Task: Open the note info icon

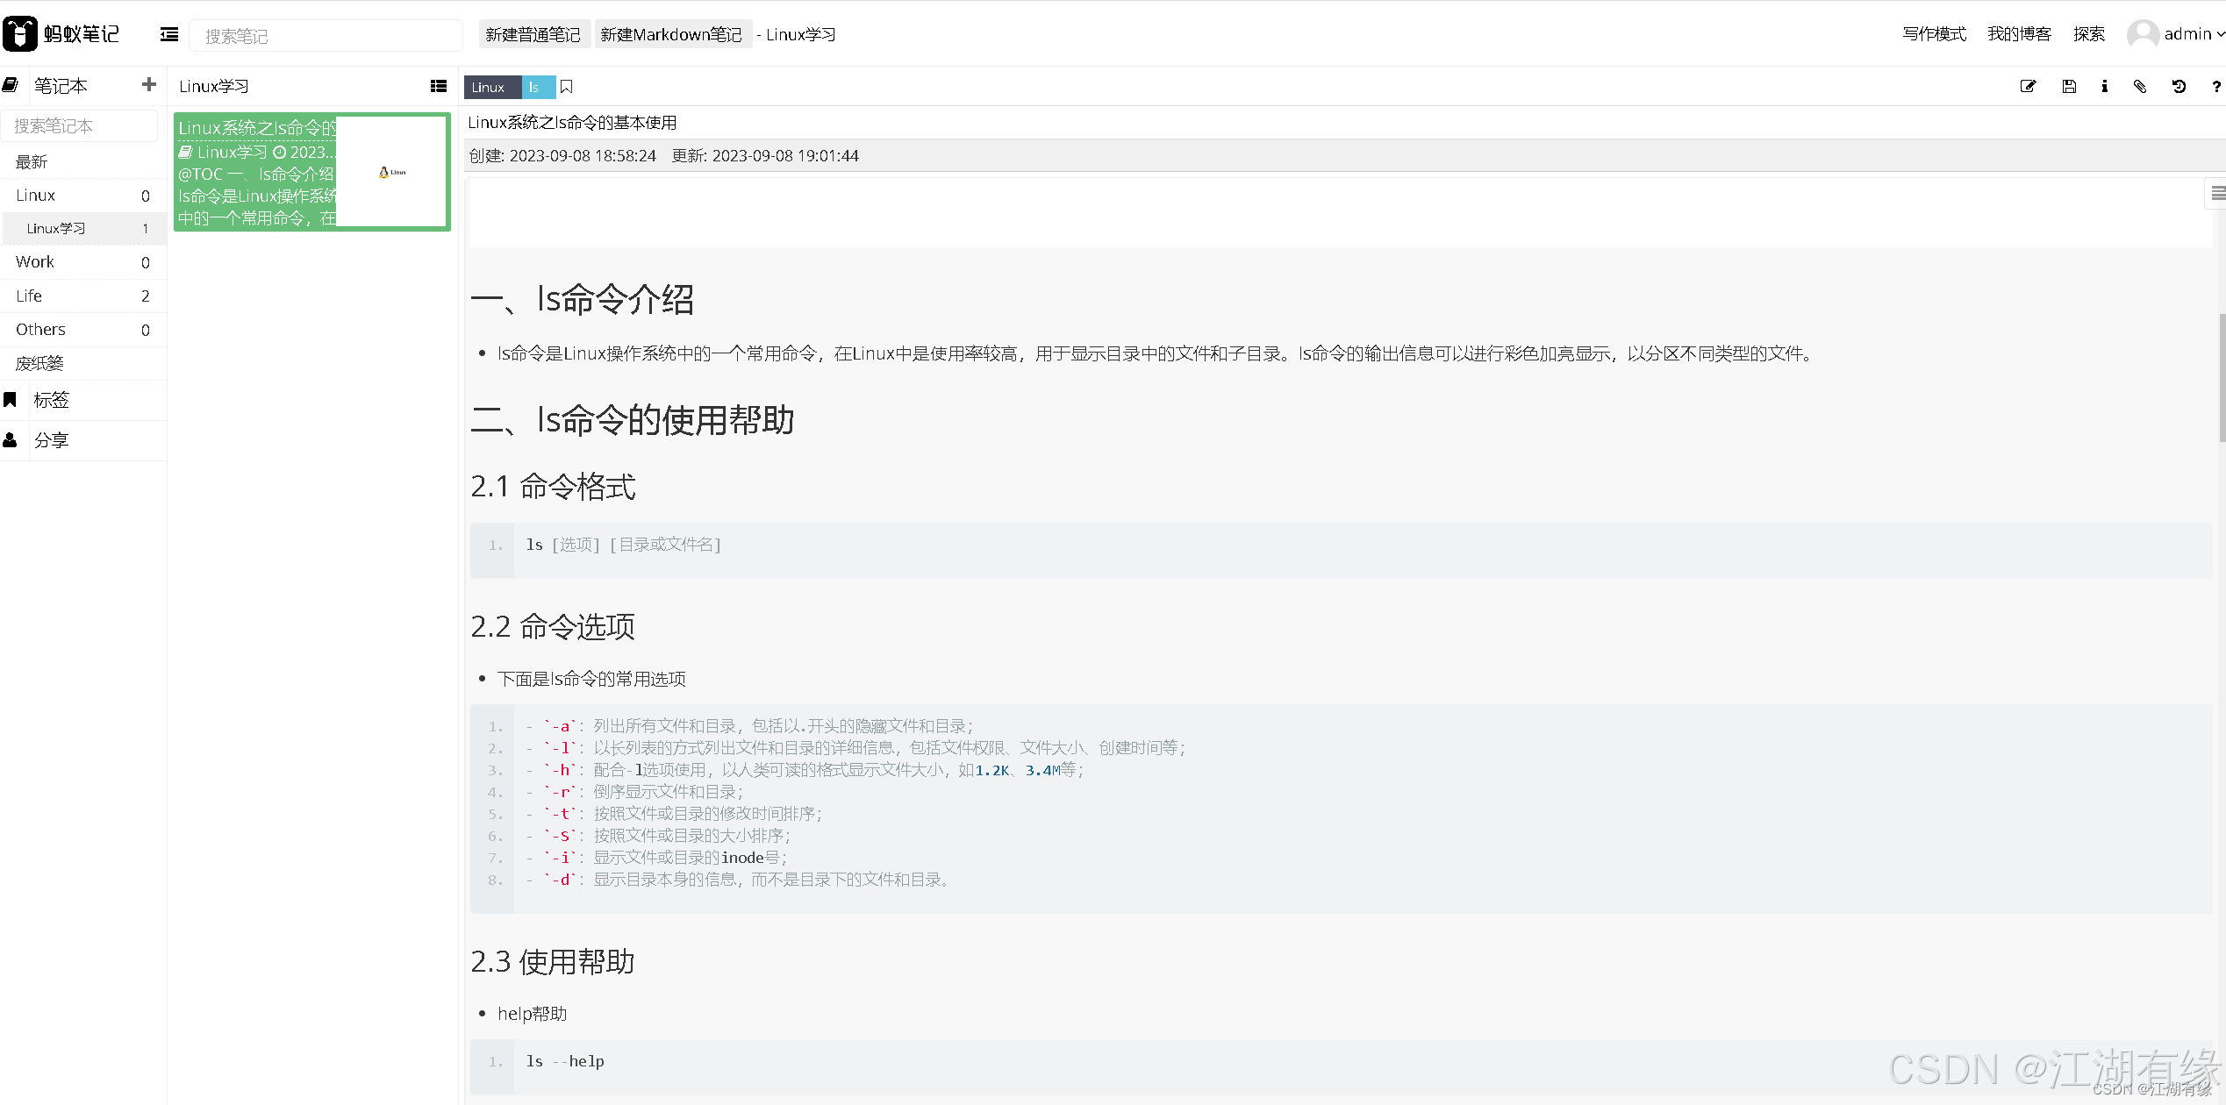Action: (2104, 86)
